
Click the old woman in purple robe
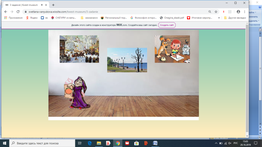pos(77,93)
